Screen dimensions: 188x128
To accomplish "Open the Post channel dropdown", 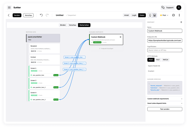I will coord(164,15).
